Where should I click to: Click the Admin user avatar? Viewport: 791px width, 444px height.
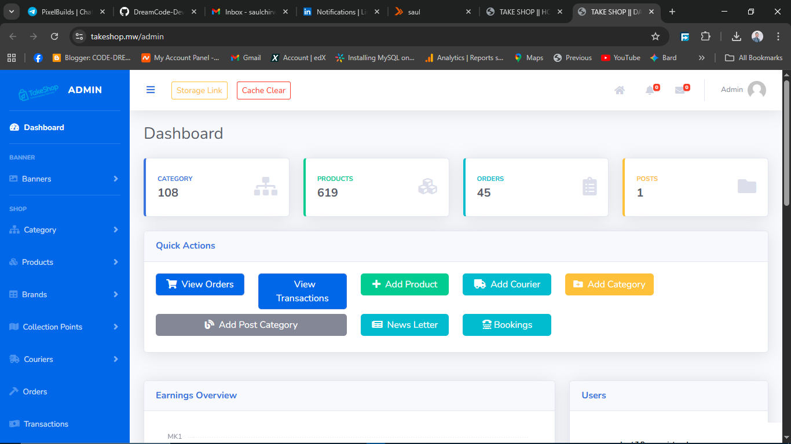(x=756, y=90)
